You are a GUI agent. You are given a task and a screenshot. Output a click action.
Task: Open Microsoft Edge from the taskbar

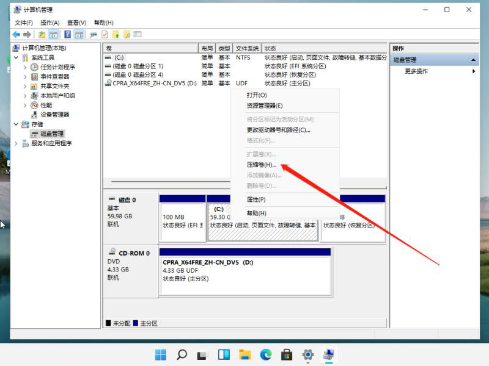[265, 354]
